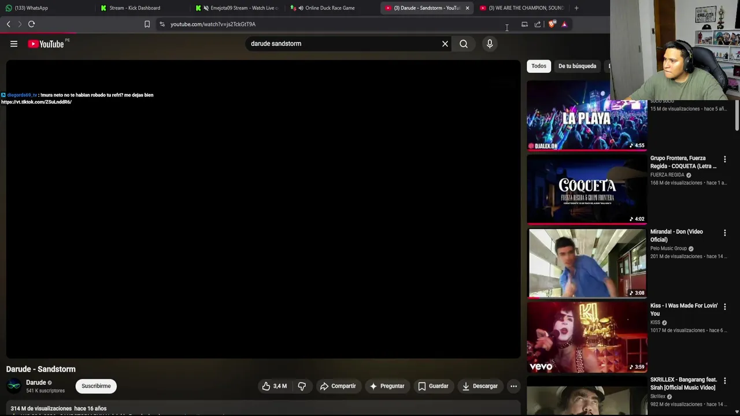Click the page vertical scrollbar

point(737,116)
